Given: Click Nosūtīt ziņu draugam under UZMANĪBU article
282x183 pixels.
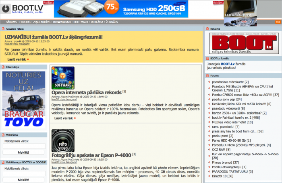Looking at the screenshot, I should (x=17, y=44).
